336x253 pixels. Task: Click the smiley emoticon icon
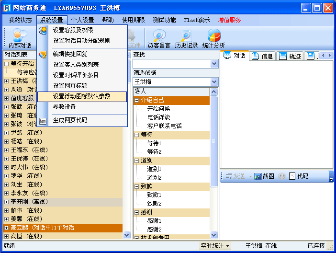[282, 176]
